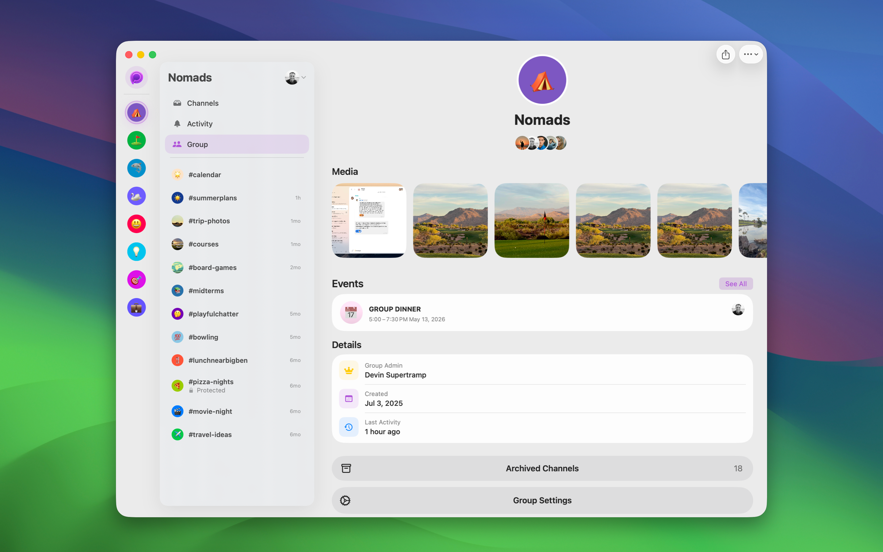Open the golf green with flag media thumbnail
This screenshot has width=883, height=552.
(532, 220)
